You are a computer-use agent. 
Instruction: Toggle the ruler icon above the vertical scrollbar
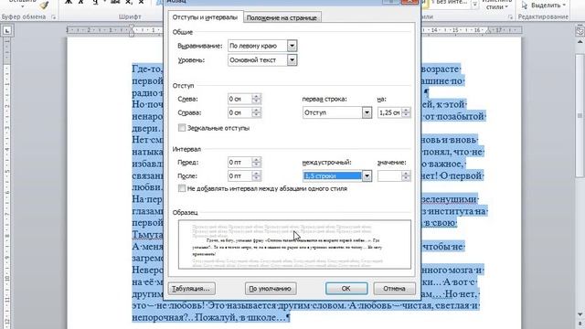click(580, 31)
